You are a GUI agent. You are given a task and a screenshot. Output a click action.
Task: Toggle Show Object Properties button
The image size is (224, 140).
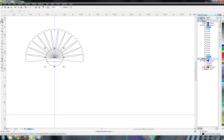coord(198,18)
